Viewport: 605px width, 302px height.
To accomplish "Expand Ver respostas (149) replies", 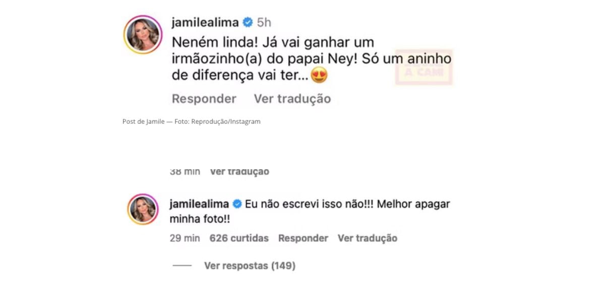I will point(250,265).
